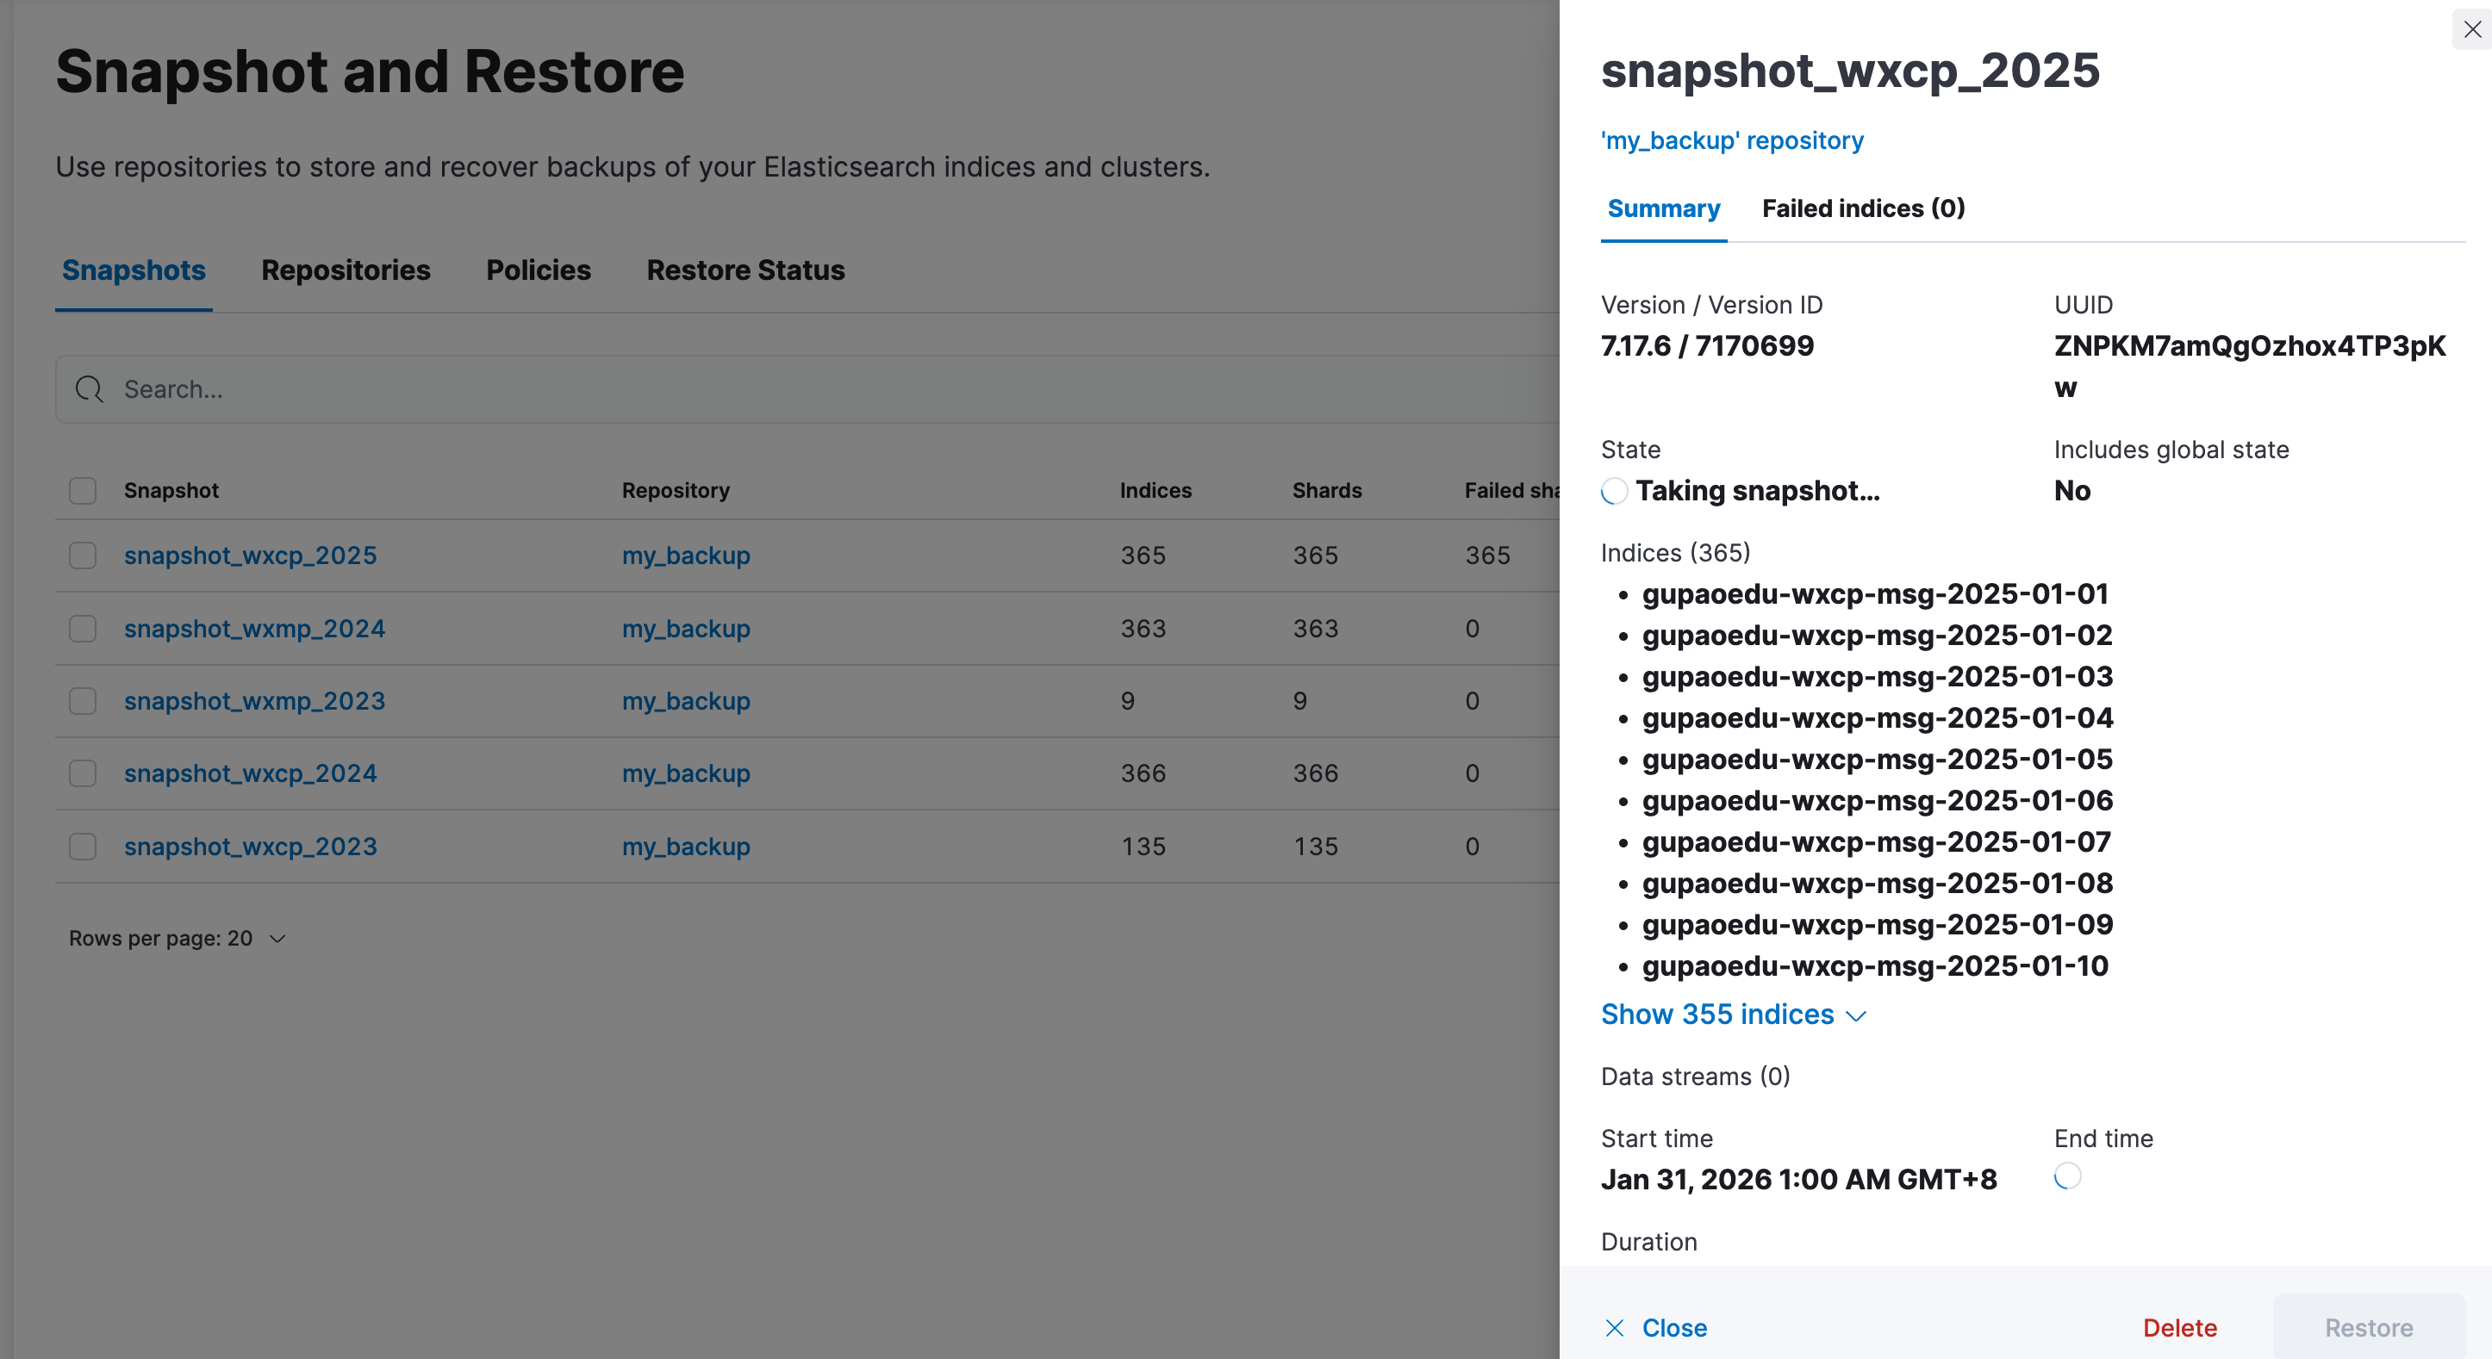Tick the select-all snapshots header checkbox

[84, 491]
